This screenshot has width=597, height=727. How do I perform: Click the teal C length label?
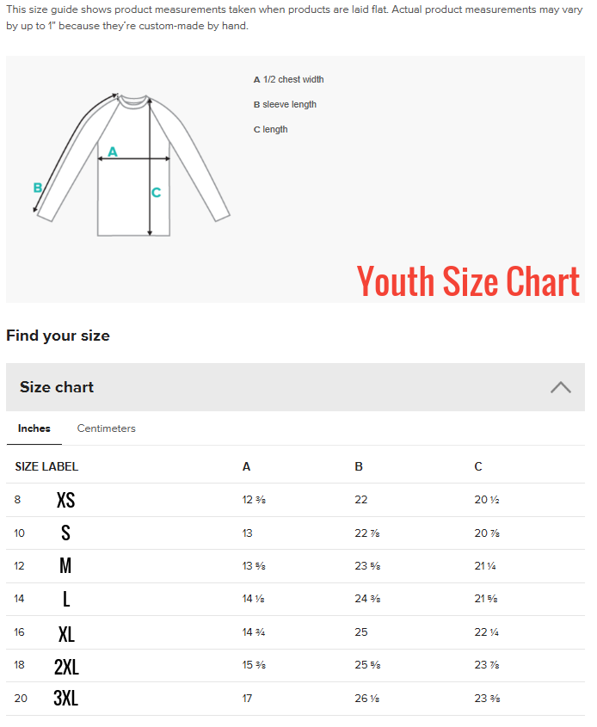click(157, 193)
